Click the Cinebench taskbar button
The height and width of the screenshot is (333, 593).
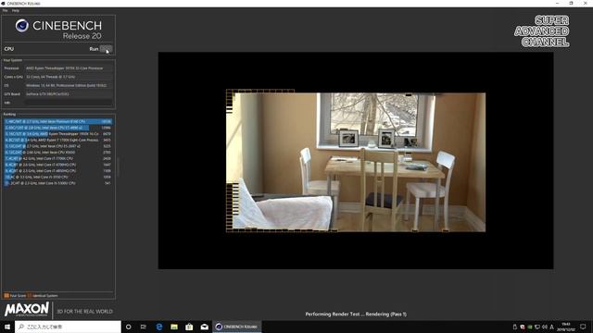(x=237, y=327)
